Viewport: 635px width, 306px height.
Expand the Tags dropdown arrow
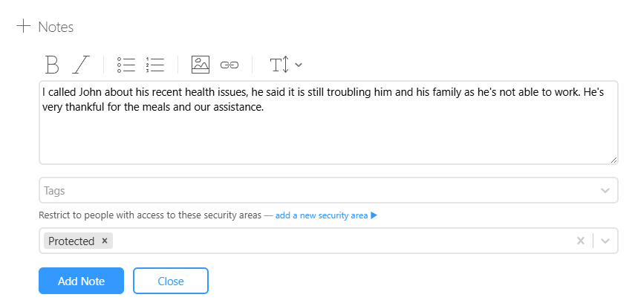pos(605,190)
